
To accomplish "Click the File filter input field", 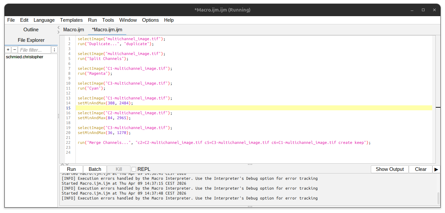I will coord(34,50).
